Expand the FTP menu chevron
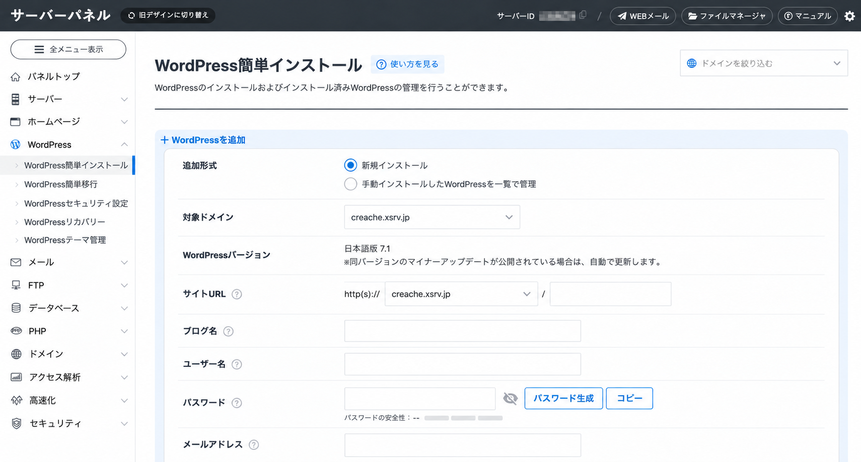The image size is (861, 462). (x=124, y=285)
